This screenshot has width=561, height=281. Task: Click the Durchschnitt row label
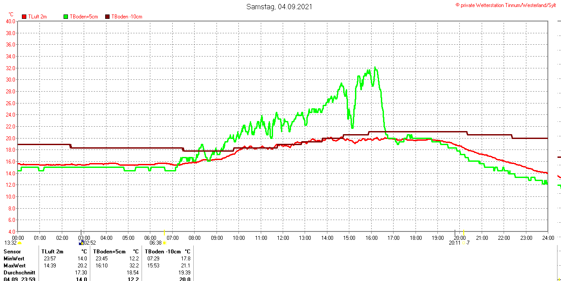click(19, 273)
